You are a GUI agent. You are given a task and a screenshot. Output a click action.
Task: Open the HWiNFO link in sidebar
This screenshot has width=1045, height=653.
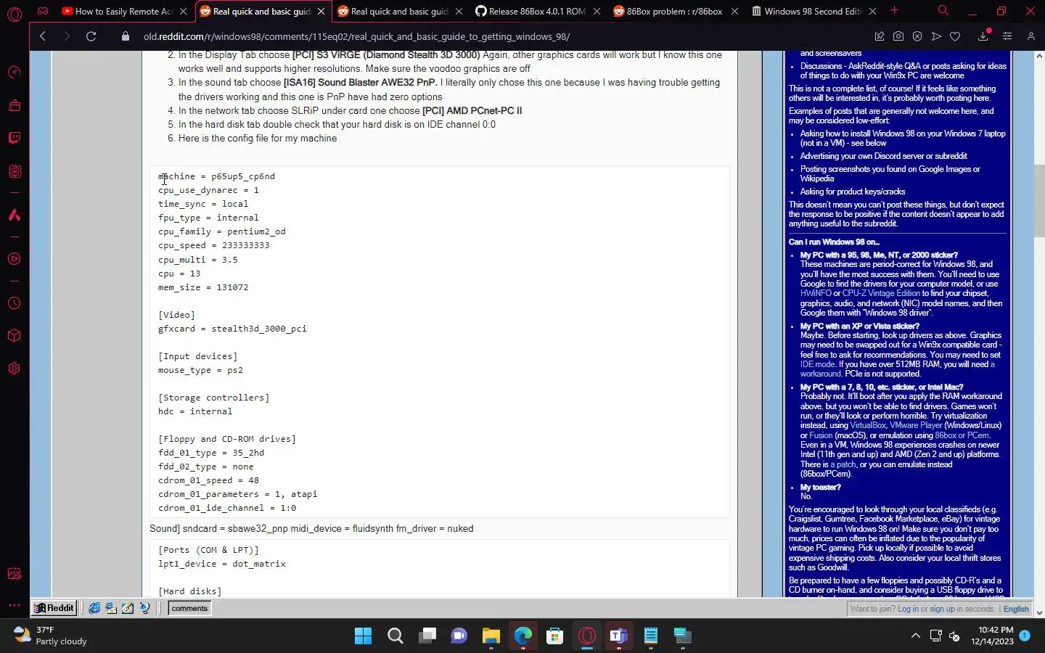click(816, 293)
